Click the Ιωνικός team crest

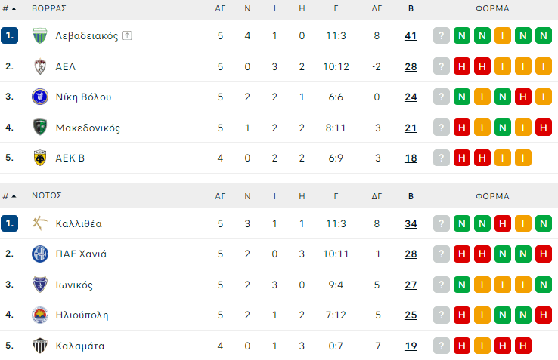point(40,285)
